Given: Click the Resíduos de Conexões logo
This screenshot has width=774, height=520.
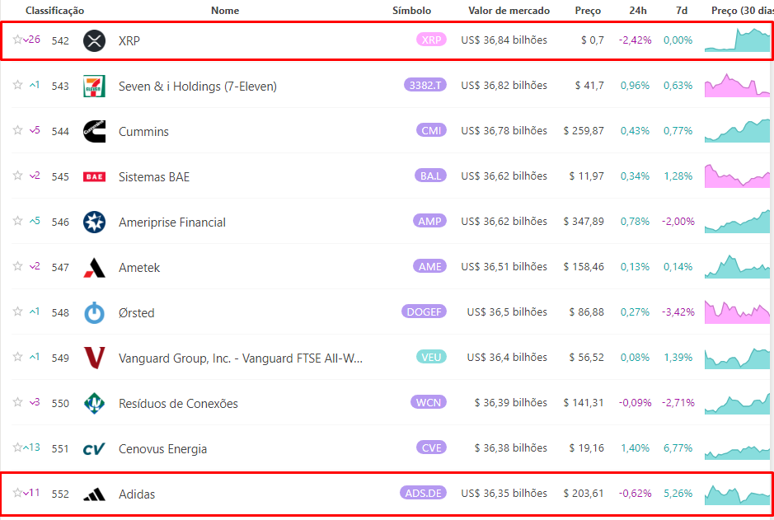Looking at the screenshot, I should [x=94, y=404].
